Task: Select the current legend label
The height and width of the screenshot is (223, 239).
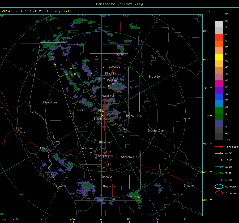Action: click(x=231, y=187)
